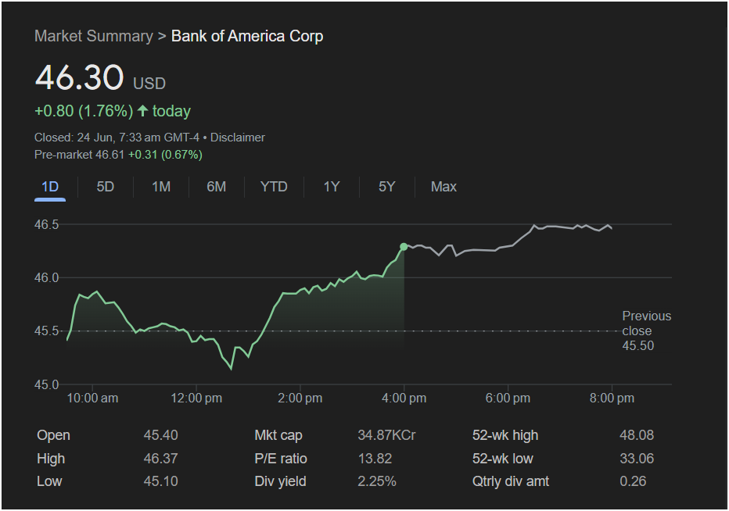The height and width of the screenshot is (511, 729).
Task: Click the 2:00 pm time axis label
Action: click(x=300, y=398)
